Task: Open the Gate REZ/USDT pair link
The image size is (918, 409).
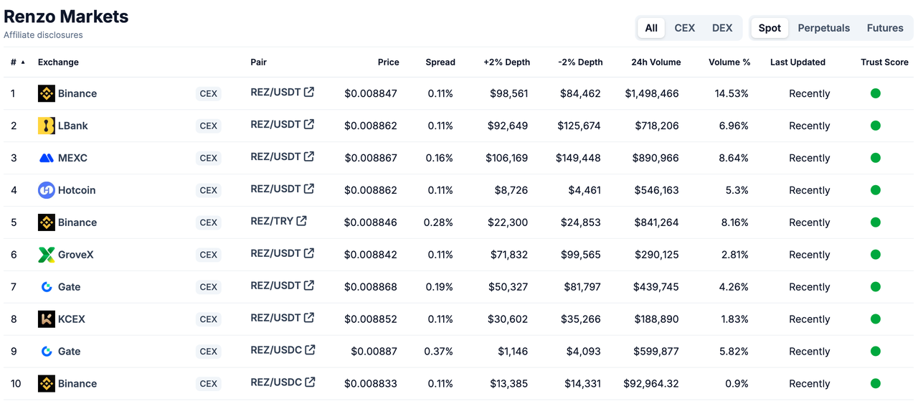Action: tap(275, 286)
